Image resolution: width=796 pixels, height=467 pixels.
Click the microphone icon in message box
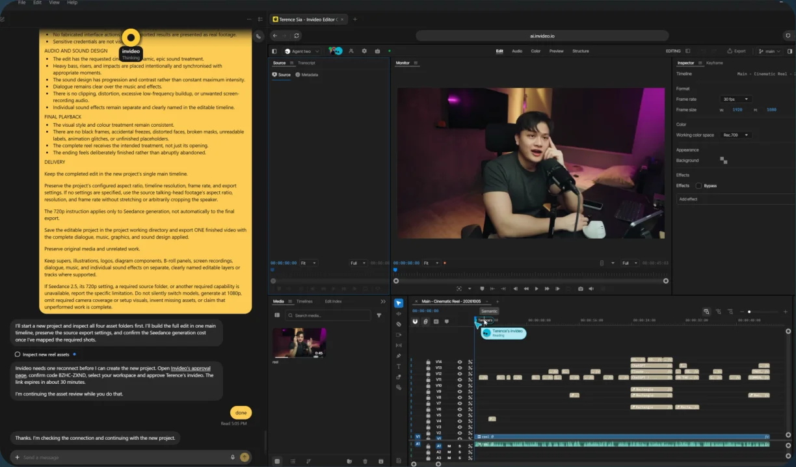click(x=233, y=457)
